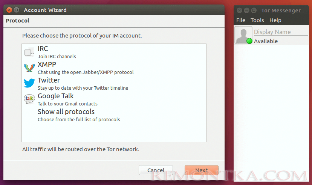Open the File menu
This screenshot has width=312, height=185.
240,20
